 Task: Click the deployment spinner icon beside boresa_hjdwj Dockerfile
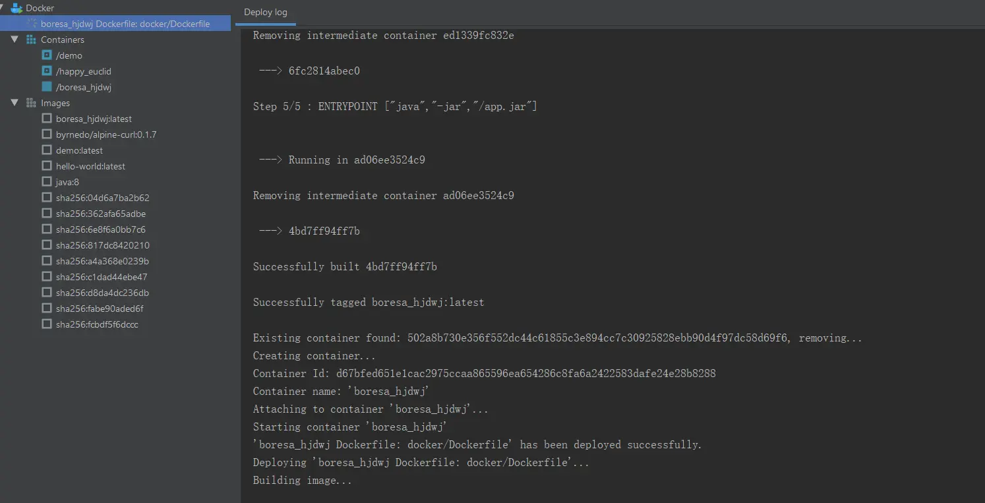coord(31,24)
